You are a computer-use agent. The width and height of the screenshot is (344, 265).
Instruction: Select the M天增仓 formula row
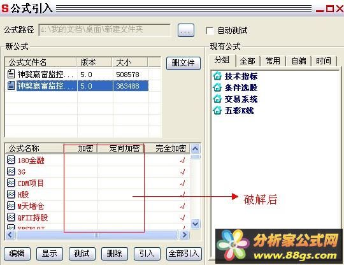[97, 206]
